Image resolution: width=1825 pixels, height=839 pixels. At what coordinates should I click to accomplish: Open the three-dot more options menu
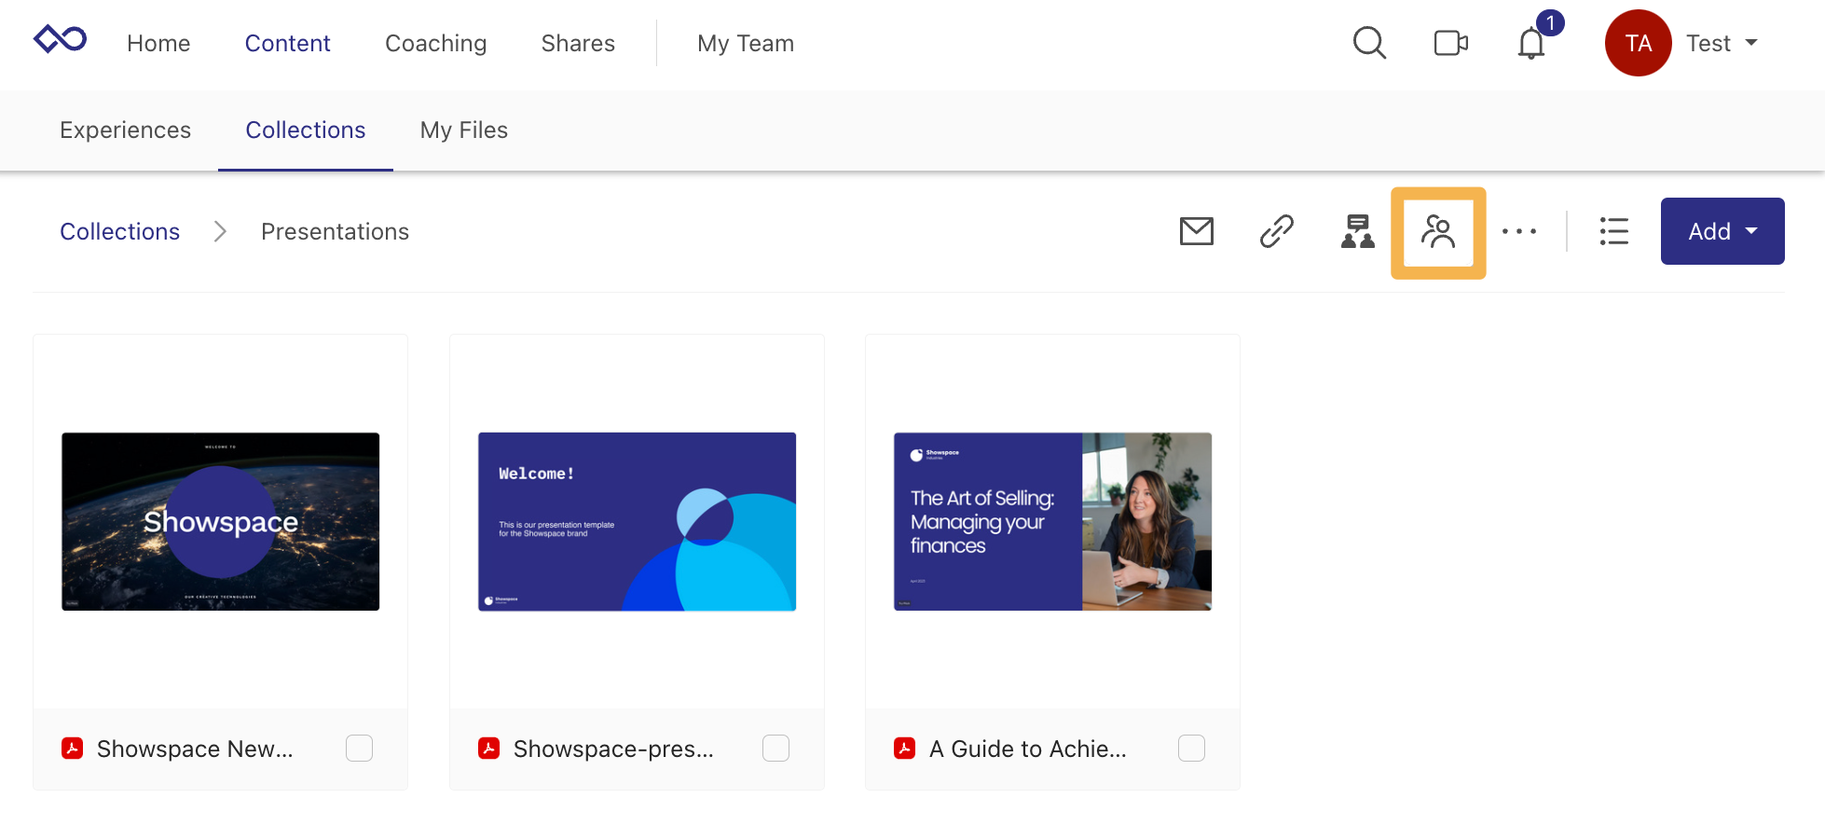pos(1519,231)
